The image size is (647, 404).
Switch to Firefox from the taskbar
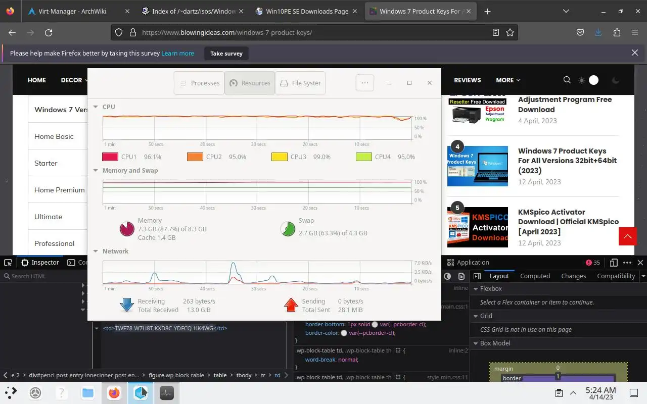click(x=114, y=392)
